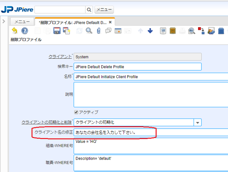Open the Report icon in the toolbar

[163, 31]
